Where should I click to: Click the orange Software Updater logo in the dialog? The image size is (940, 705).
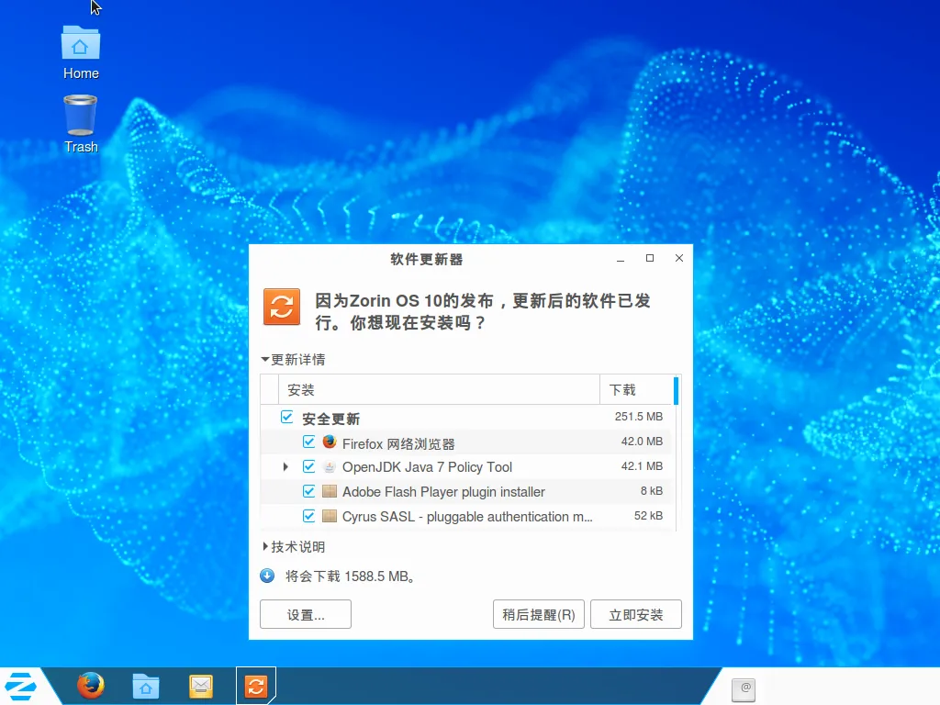[282, 307]
